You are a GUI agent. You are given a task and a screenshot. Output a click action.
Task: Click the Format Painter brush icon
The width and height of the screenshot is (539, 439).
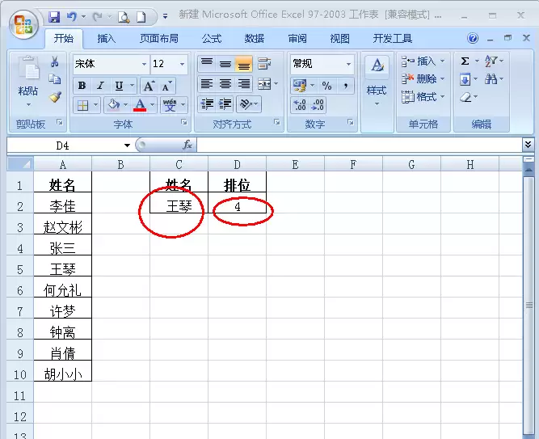55,97
